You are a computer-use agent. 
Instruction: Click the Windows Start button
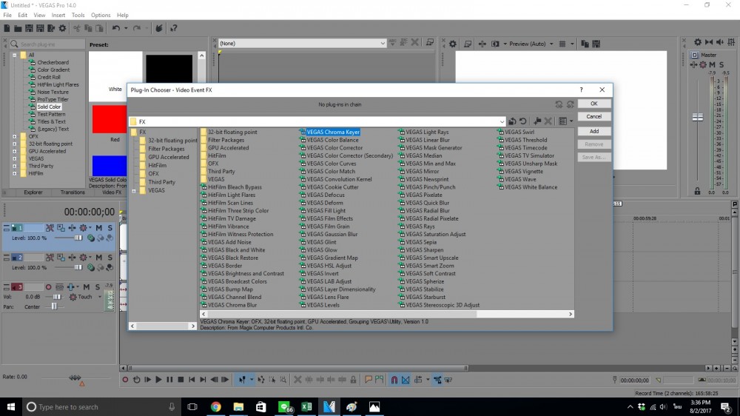(11, 407)
